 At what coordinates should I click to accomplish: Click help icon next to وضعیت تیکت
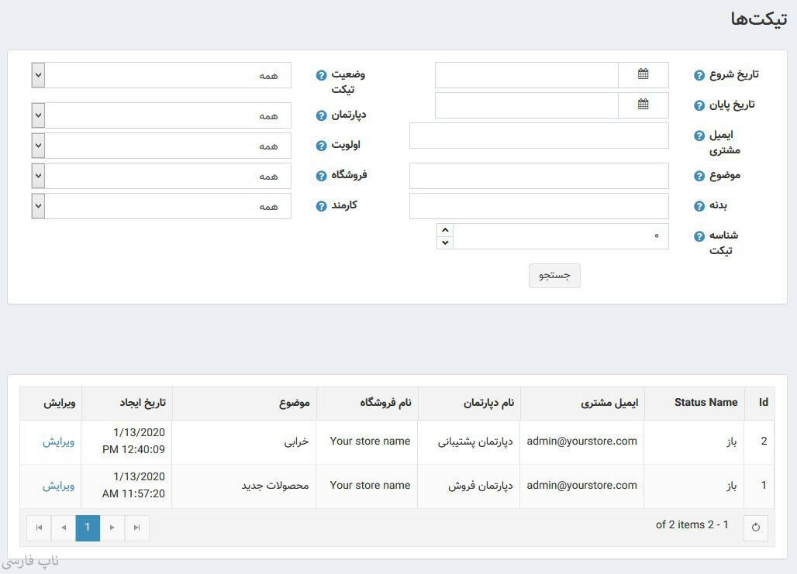pyautogui.click(x=322, y=75)
